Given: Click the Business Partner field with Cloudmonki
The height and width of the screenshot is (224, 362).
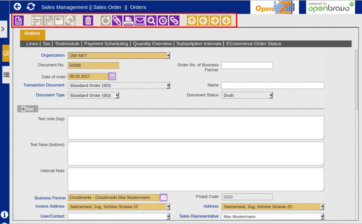Looking at the screenshot, I should point(113,198).
